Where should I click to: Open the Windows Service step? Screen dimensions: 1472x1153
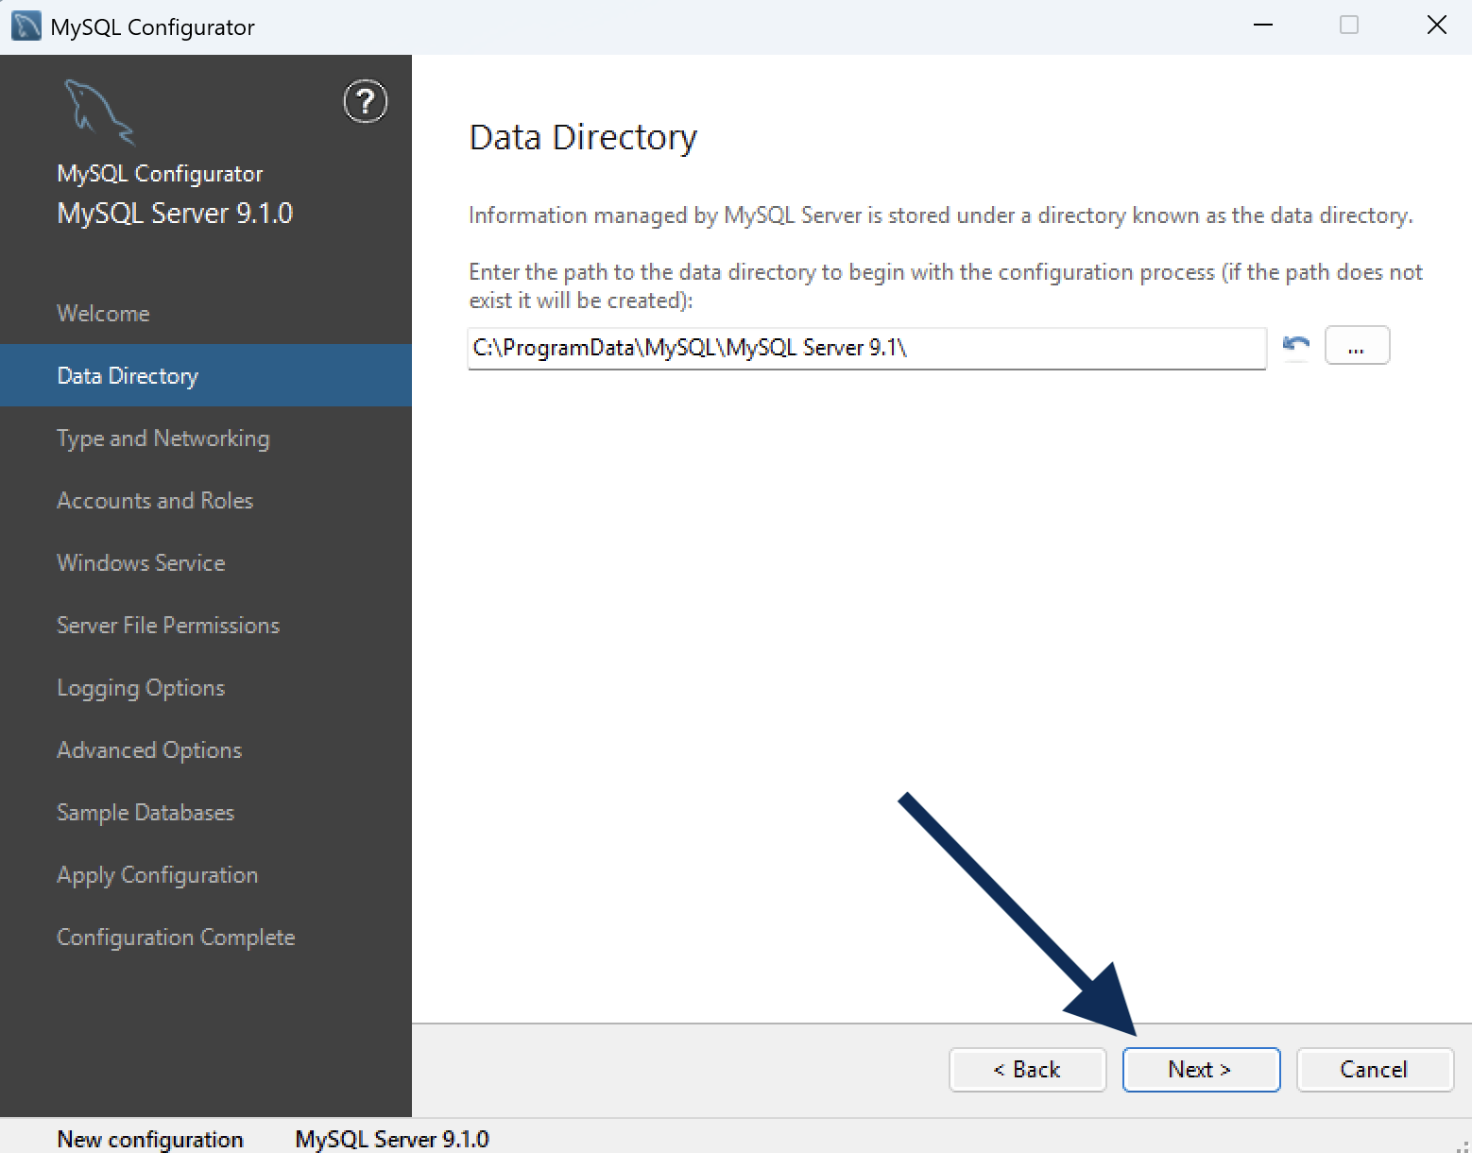141,562
